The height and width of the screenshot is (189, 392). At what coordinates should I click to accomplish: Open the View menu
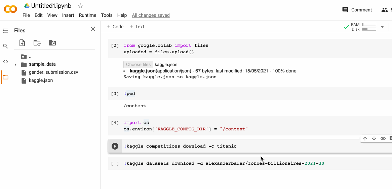(52, 15)
